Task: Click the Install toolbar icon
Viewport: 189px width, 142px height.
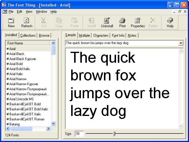Action: pyautogui.click(x=92, y=20)
